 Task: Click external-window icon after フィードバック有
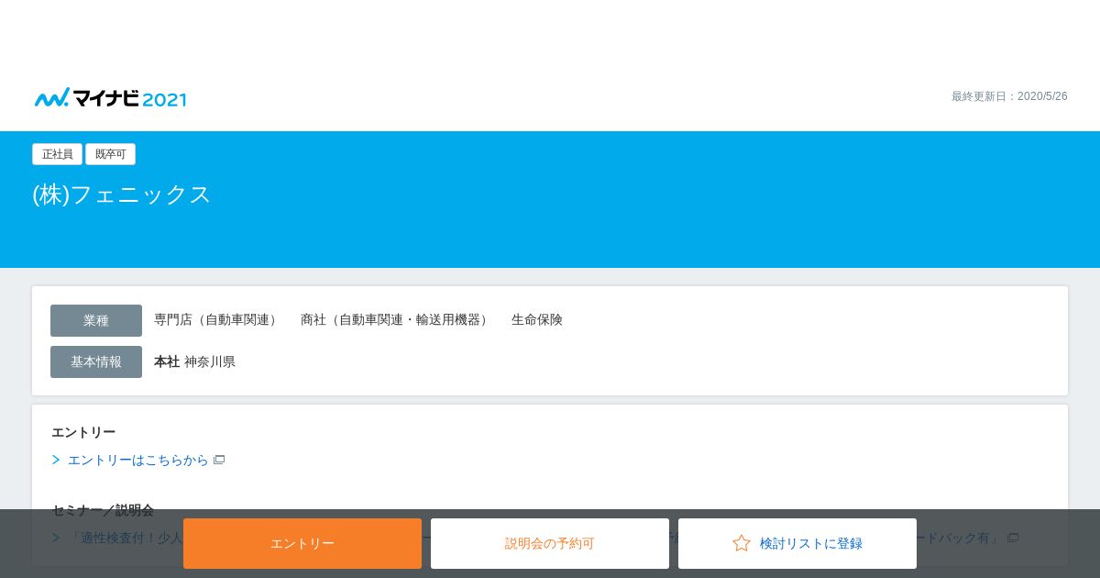click(1013, 538)
